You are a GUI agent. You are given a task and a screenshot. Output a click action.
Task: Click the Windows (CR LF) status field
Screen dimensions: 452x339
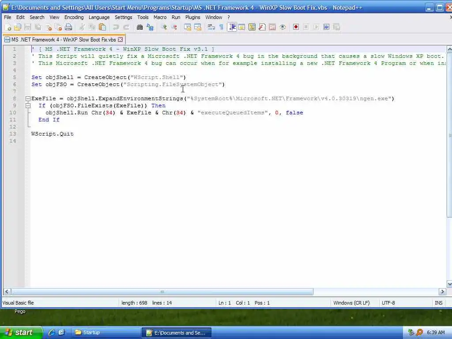tap(354, 303)
